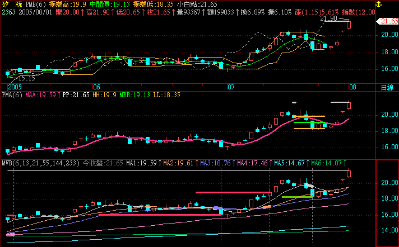Jump to the 07 month marker
This screenshot has height=247, width=399.
pos(230,87)
